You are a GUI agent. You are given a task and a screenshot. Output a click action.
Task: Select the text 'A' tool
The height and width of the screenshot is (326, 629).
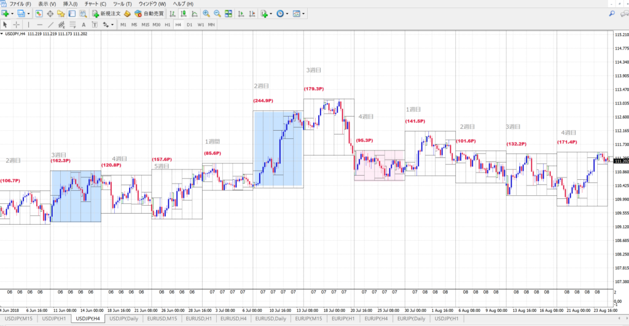[84, 25]
